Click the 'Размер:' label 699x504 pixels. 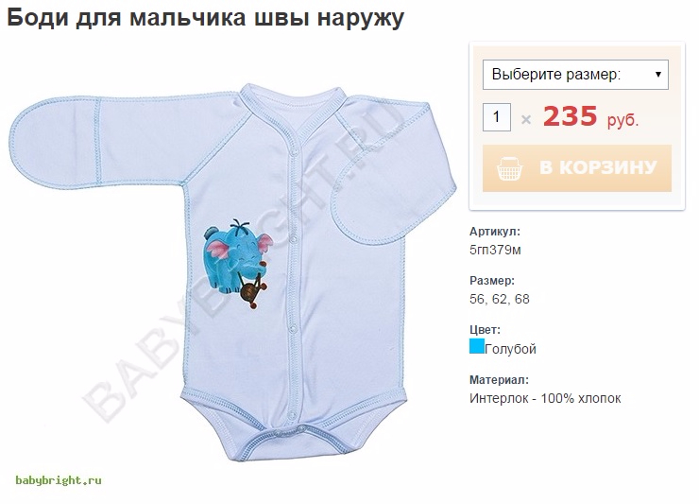tap(492, 280)
